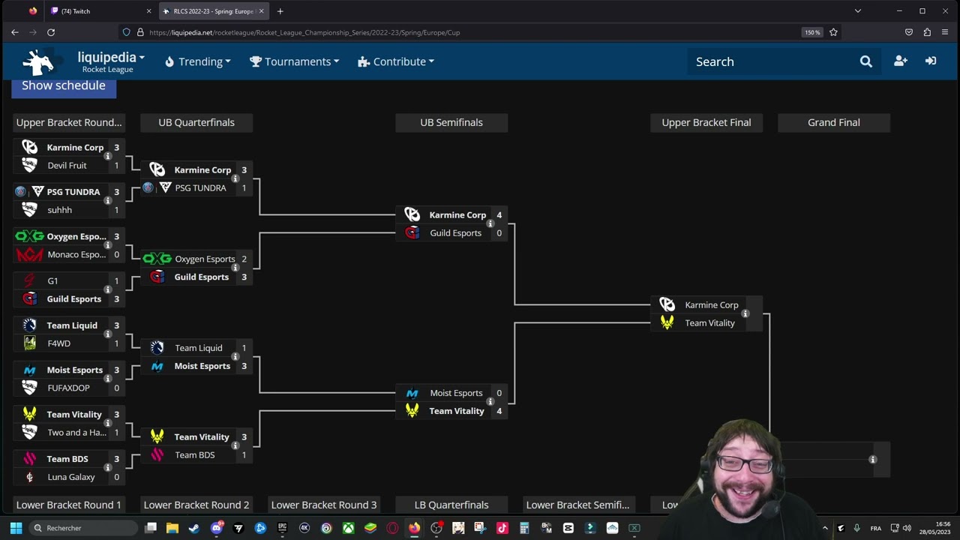Open match info for G1 vs Guild Esports

click(x=107, y=289)
